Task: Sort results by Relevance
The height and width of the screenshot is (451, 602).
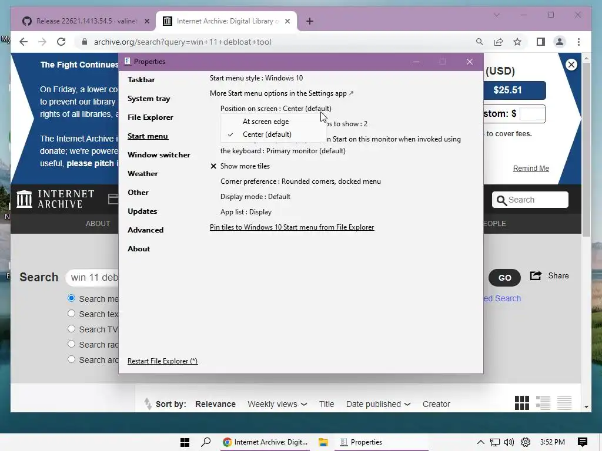Action: pyautogui.click(x=215, y=404)
